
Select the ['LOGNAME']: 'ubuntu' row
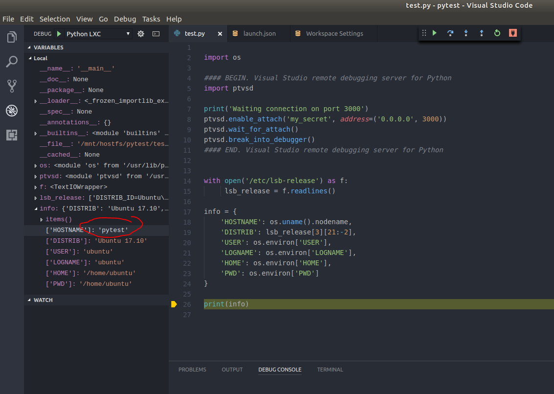tap(96, 262)
